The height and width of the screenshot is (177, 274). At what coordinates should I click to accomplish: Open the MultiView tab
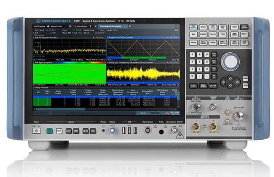pos(39,26)
